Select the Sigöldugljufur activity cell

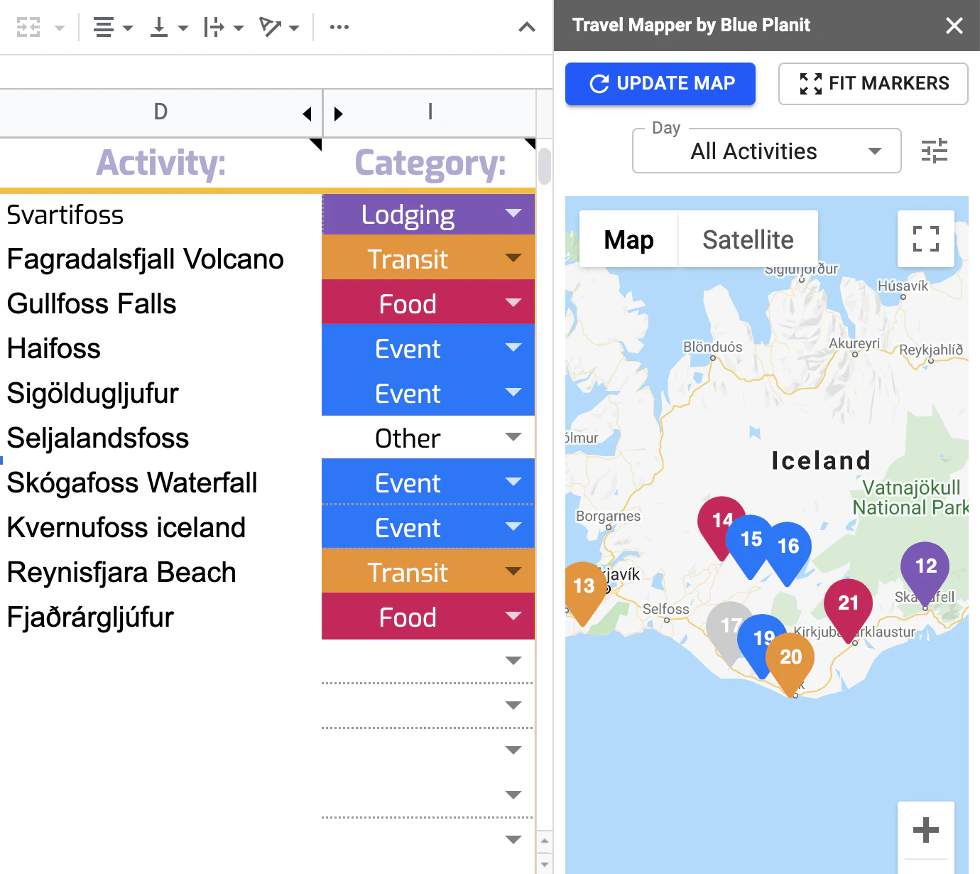tap(160, 393)
